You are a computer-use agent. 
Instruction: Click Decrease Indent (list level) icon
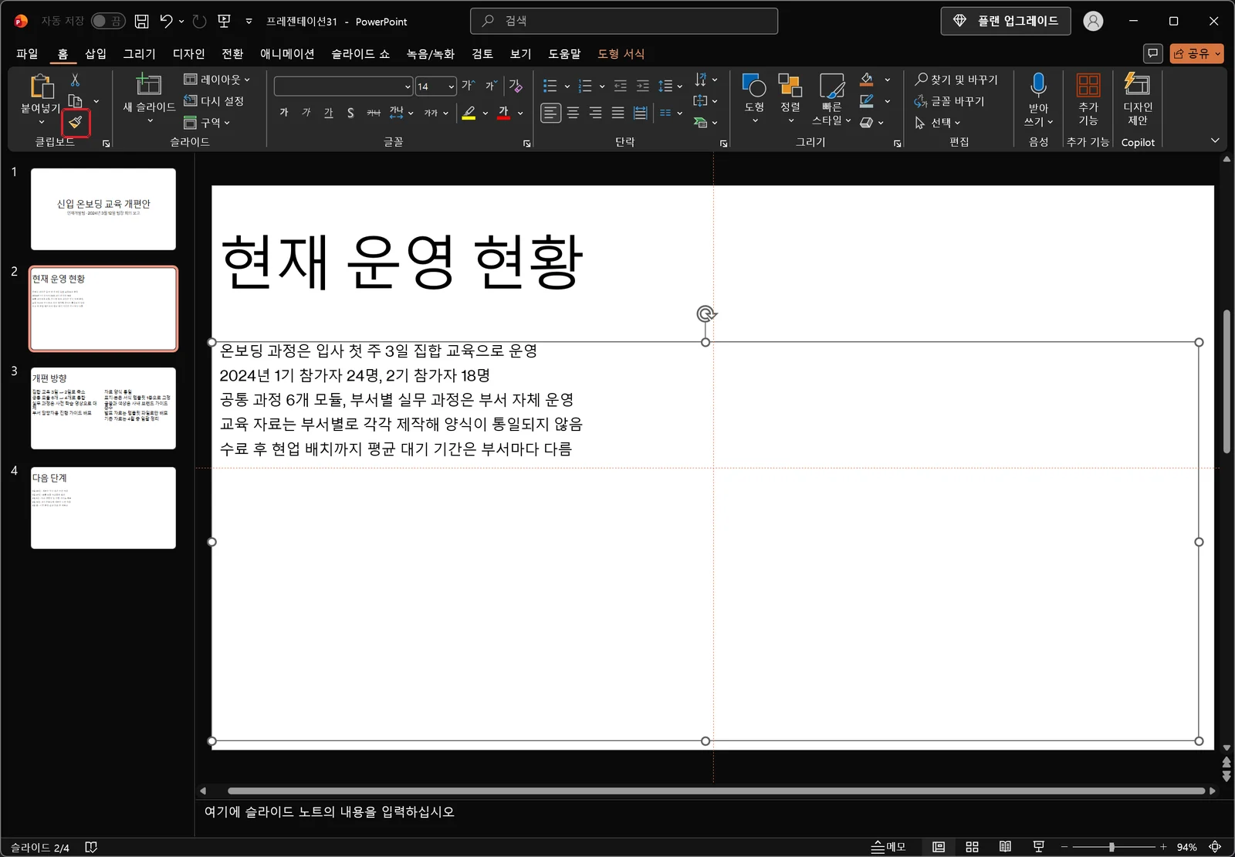tap(620, 86)
